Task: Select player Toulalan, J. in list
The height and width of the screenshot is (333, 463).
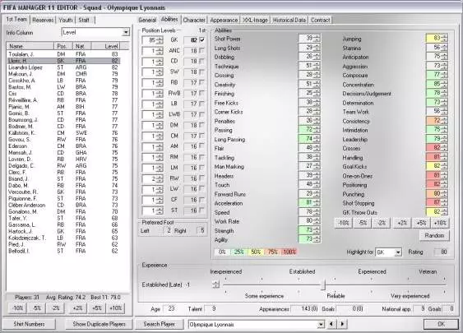Action: click(63, 54)
